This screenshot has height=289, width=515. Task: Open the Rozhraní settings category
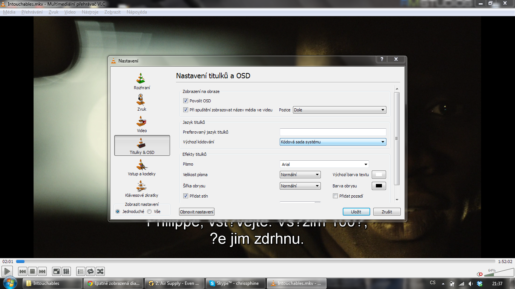click(x=142, y=81)
